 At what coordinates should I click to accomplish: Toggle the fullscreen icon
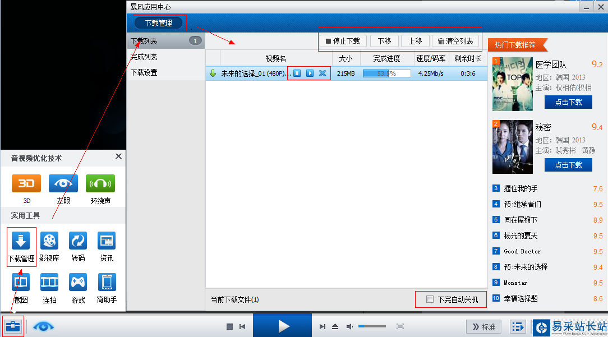(400, 326)
